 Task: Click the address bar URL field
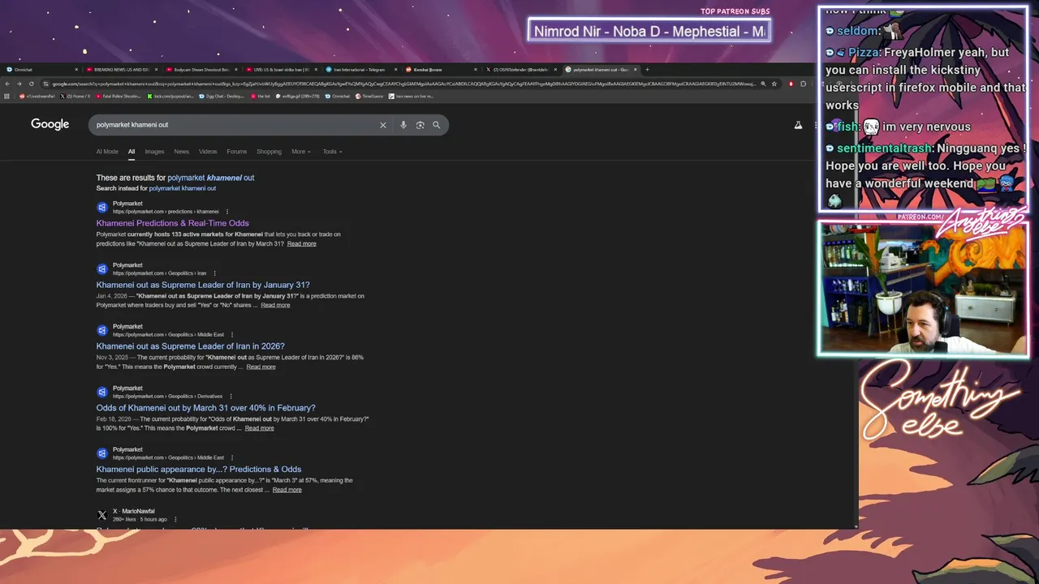(x=402, y=84)
